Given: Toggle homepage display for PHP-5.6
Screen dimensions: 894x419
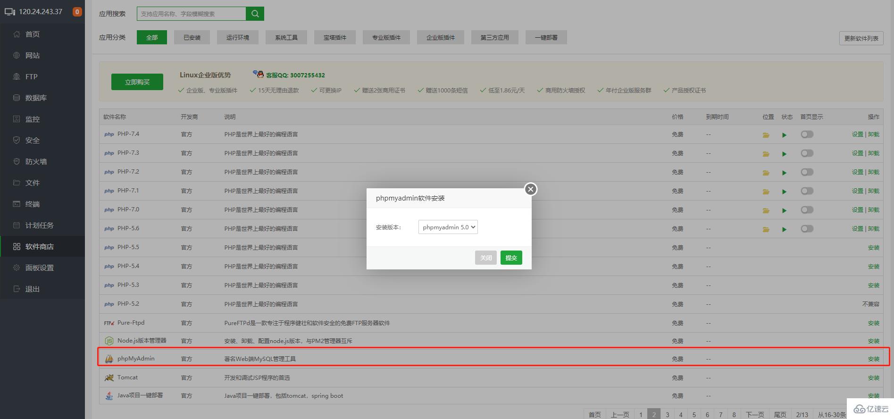Looking at the screenshot, I should tap(807, 229).
